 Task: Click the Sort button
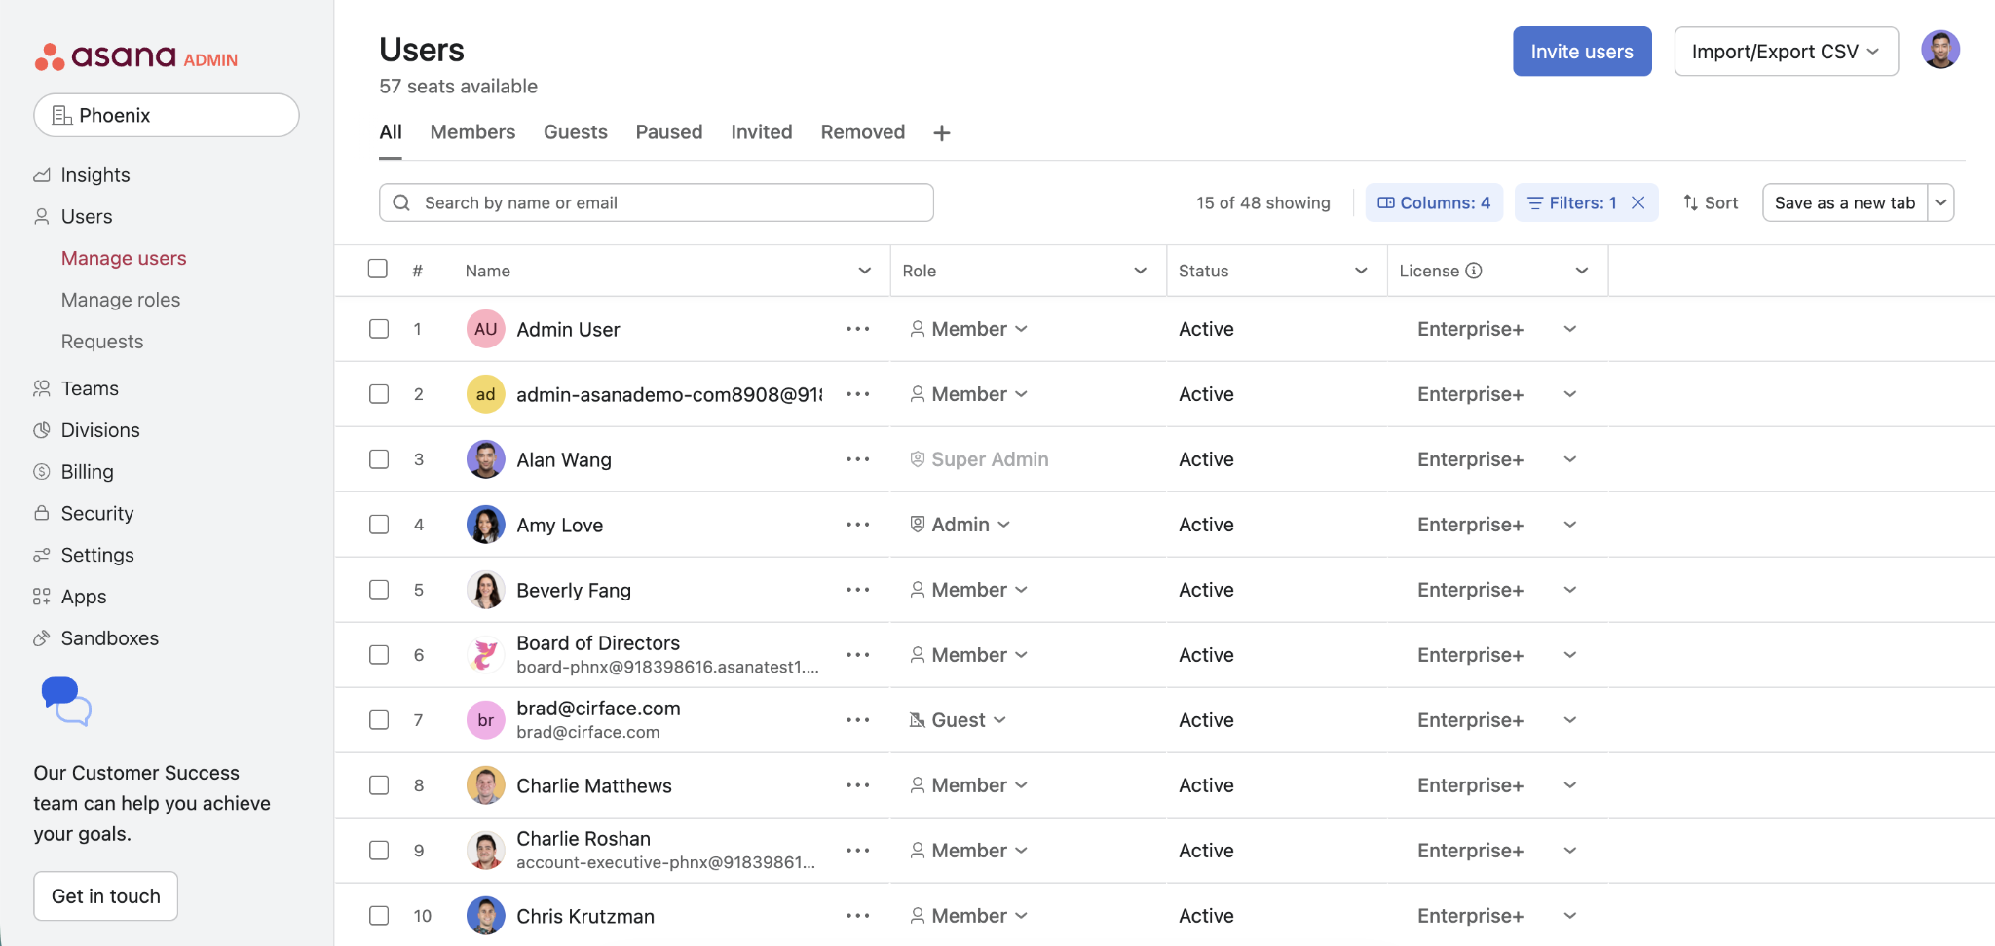[1711, 202]
